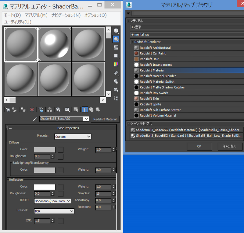This screenshot has width=244, height=233.
Task: Click the Diffuse Roughness map button
Action: coord(60,157)
